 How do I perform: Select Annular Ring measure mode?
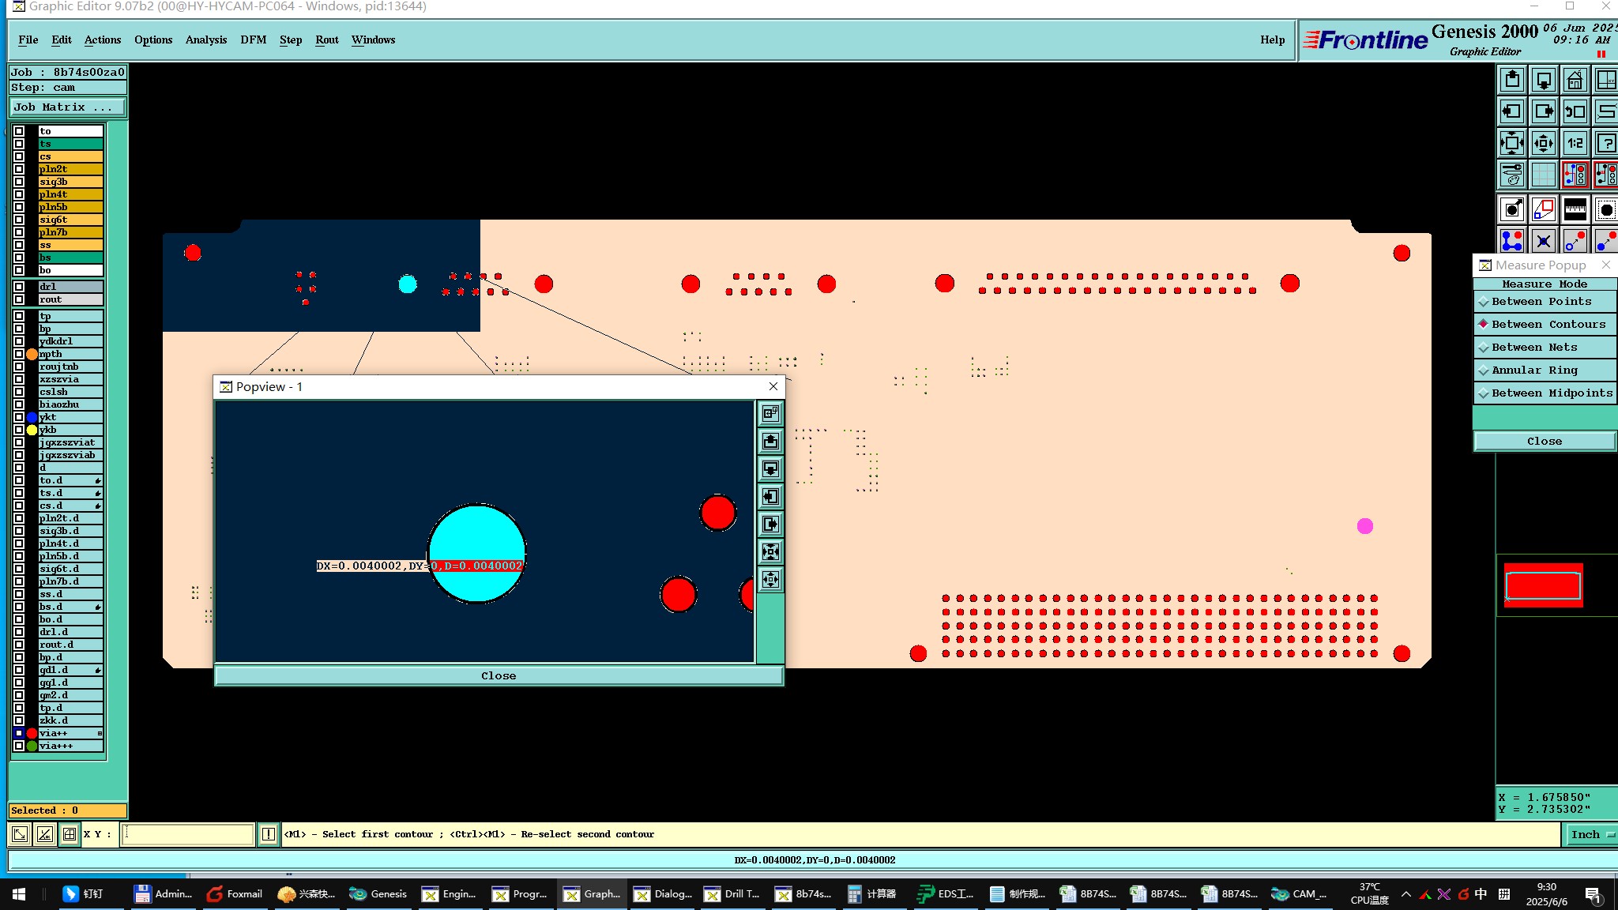1533,370
